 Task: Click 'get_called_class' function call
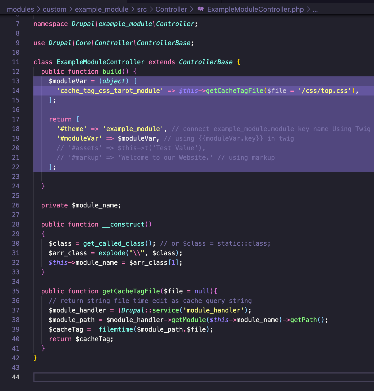pos(114,244)
